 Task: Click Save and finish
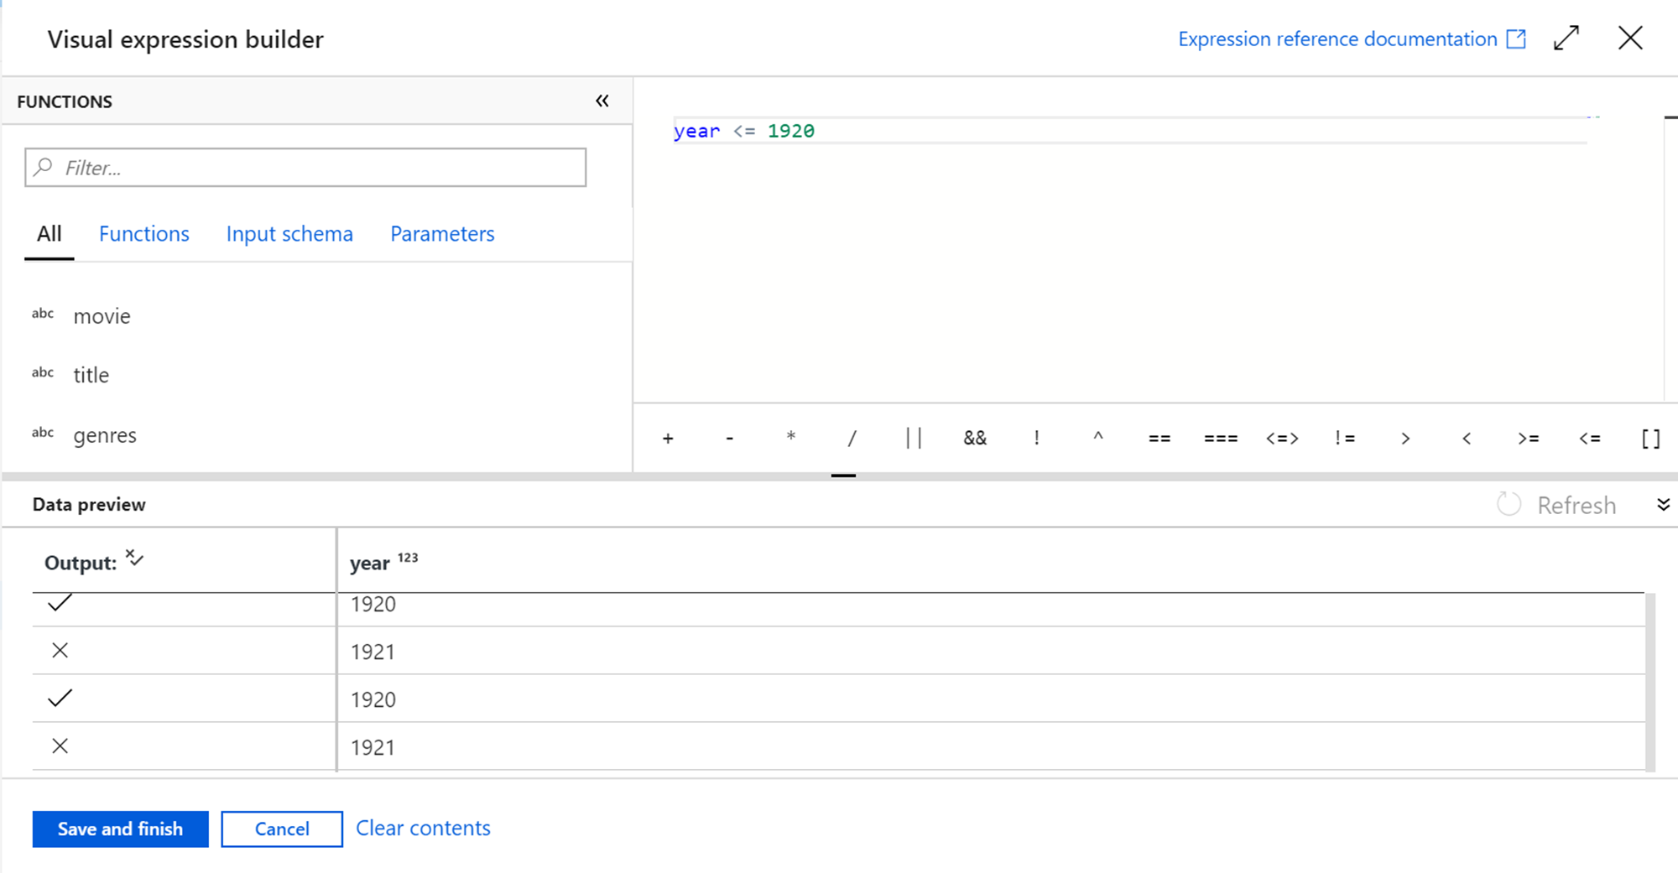[120, 829]
